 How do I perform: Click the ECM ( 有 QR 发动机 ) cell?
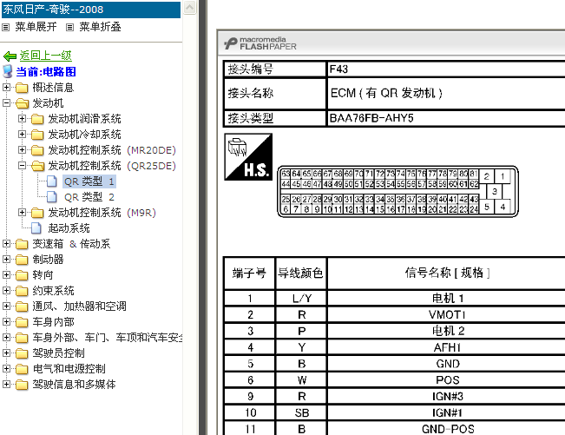click(446, 94)
